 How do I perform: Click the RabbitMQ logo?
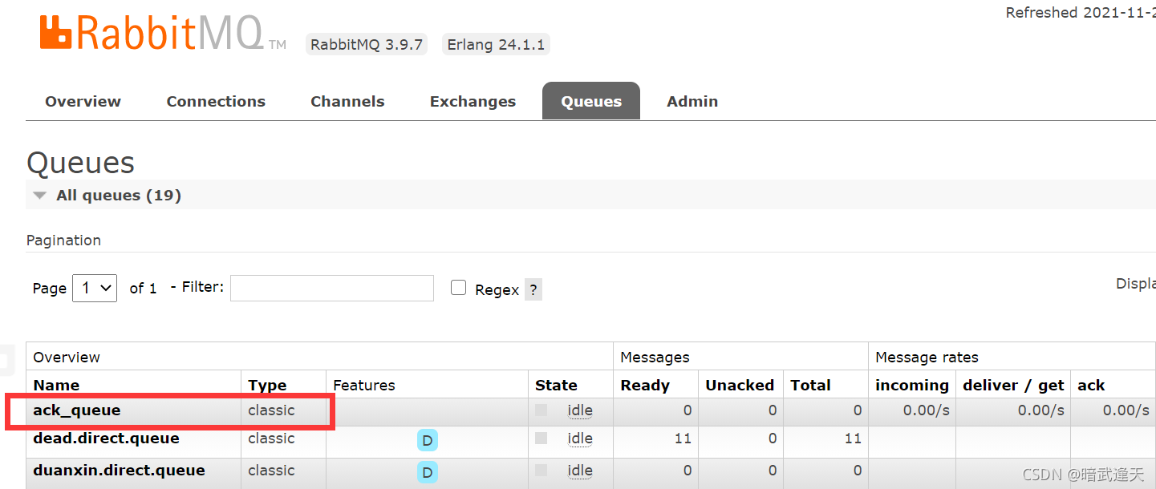click(163, 34)
